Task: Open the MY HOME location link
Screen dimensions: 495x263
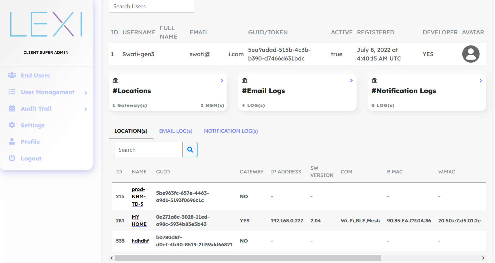Action: click(139, 221)
